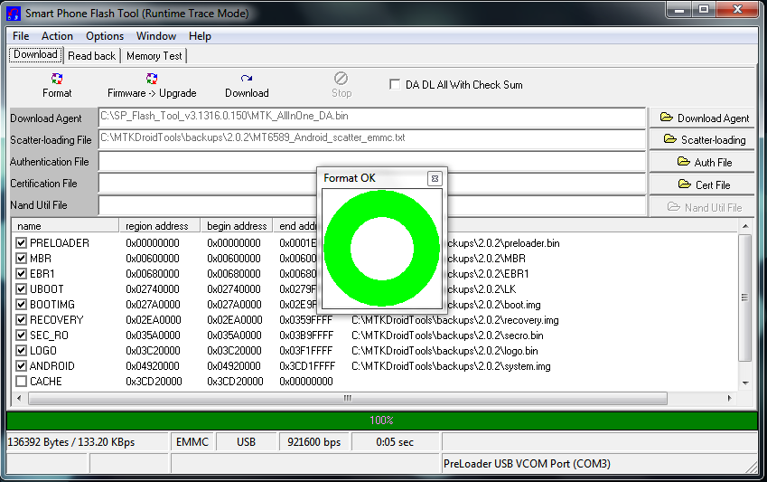Click the Scatter-loading File path field
Screen dimensions: 767x482
point(372,138)
